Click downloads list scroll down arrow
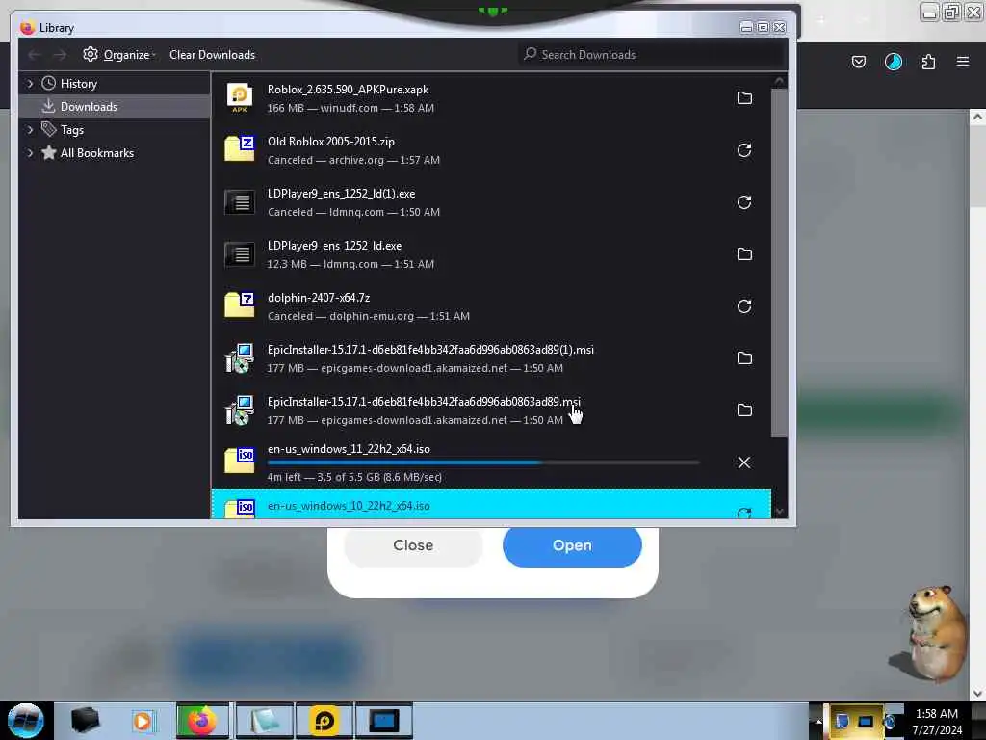 [779, 512]
